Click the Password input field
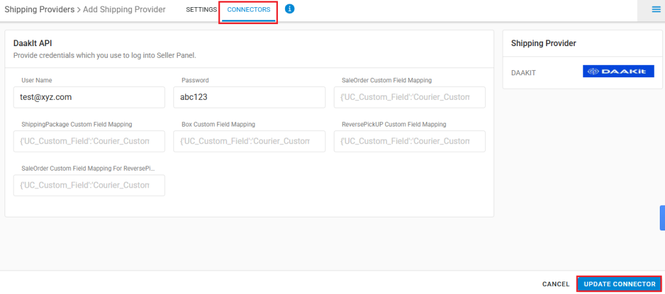Viewport: 665px width, 294px height. (249, 97)
